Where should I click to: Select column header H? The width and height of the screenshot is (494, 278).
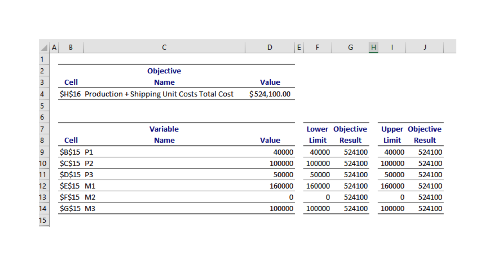click(x=373, y=47)
